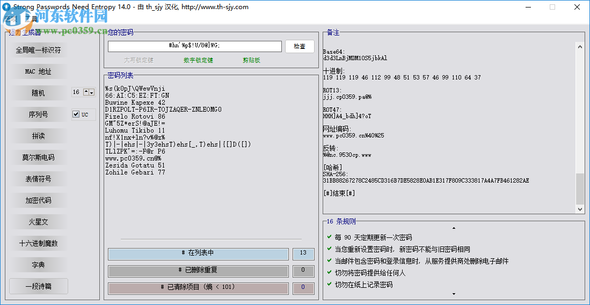Toggle the UC checkbox
Screen dimensions: 590x305
[76, 114]
